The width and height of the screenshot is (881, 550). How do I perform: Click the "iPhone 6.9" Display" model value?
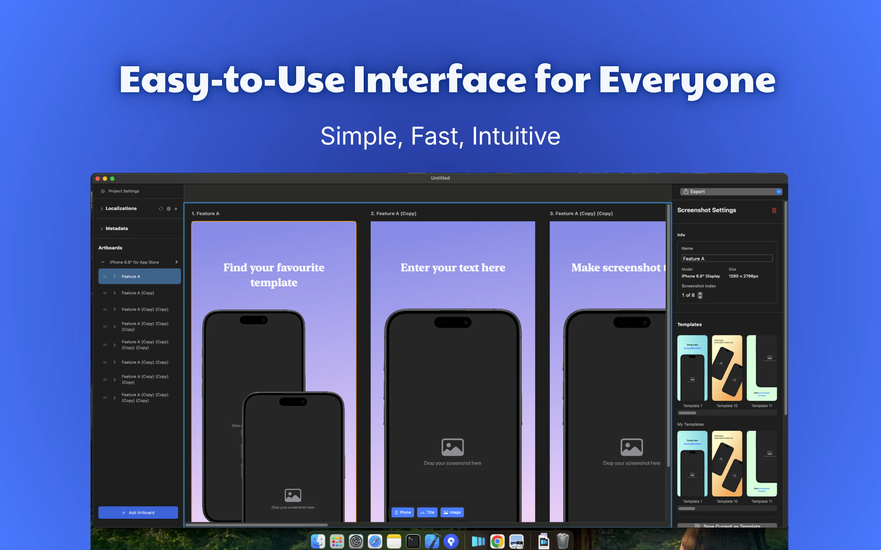pyautogui.click(x=701, y=276)
